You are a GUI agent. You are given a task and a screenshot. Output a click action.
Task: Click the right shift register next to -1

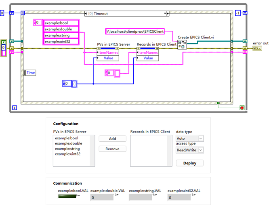tap(245, 13)
